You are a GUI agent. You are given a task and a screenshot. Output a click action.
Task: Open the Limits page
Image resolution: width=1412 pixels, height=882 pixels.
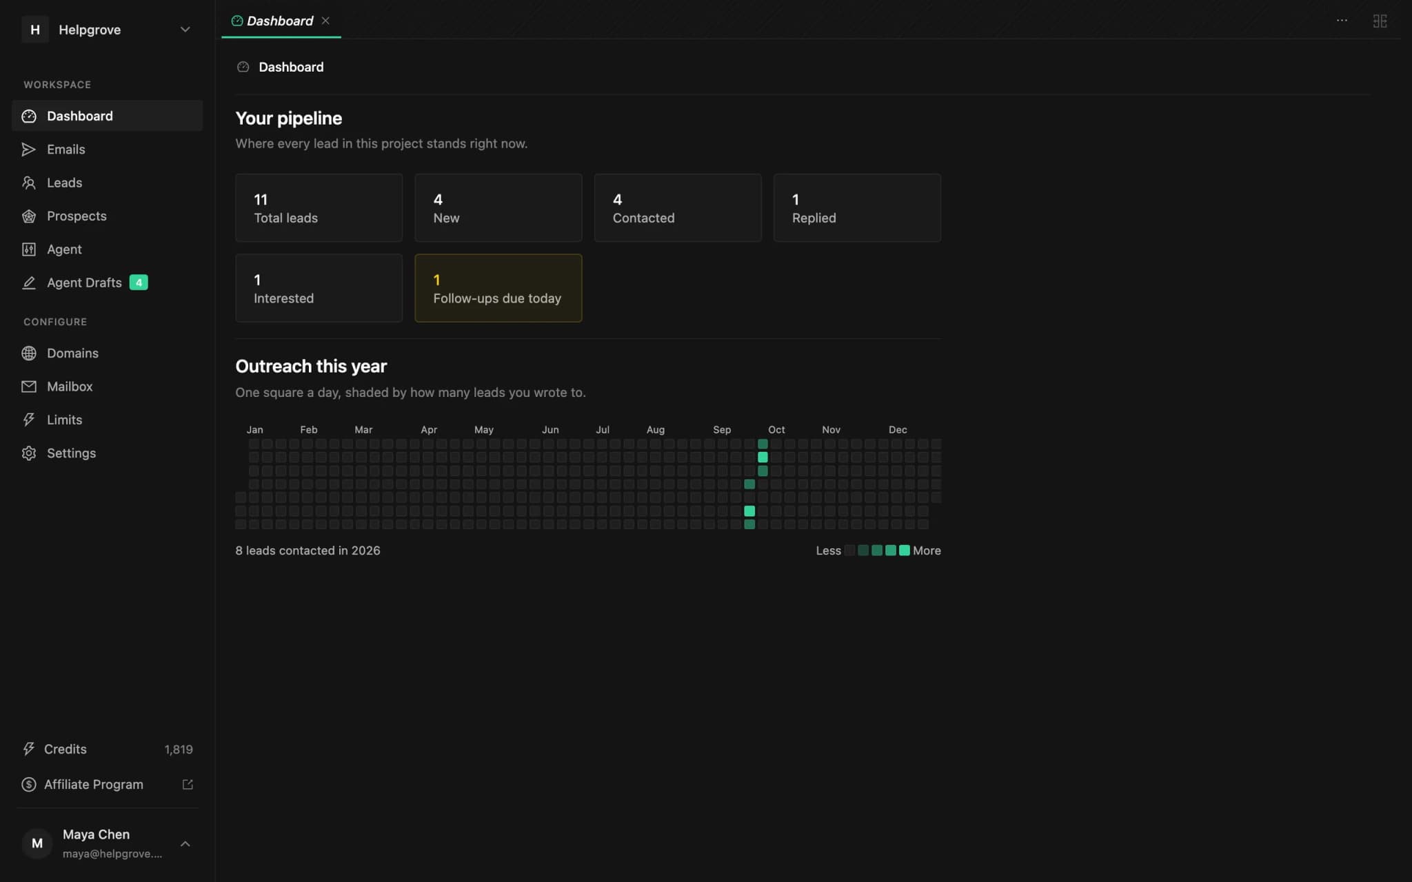[108, 420]
